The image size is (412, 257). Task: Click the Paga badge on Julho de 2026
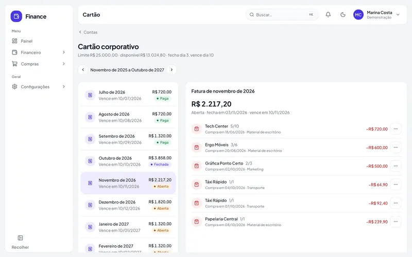(x=162, y=99)
